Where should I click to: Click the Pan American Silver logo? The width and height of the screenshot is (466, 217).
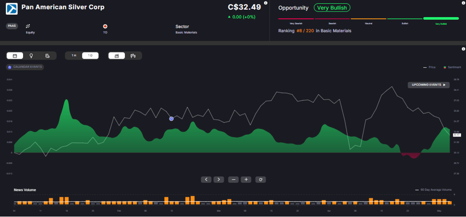[12, 9]
